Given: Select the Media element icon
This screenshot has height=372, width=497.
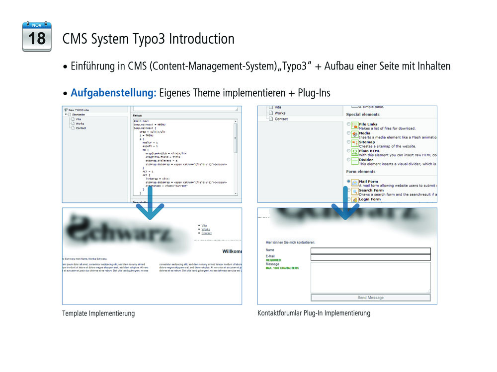Looking at the screenshot, I should 355,134.
